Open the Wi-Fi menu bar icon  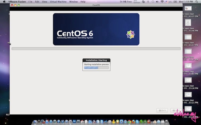pyautogui.click(x=162, y=2)
